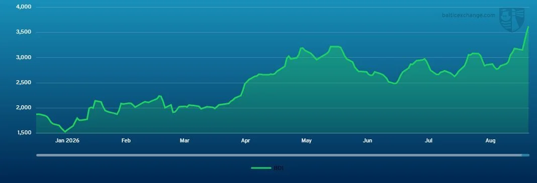Select the 2,000 y-axis label

(x=24, y=108)
